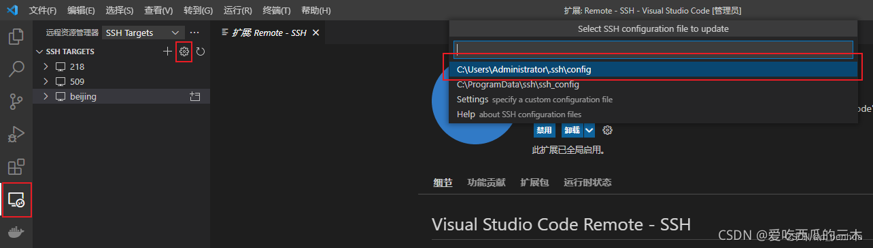Click the VS Code logo icon

tap(12, 10)
